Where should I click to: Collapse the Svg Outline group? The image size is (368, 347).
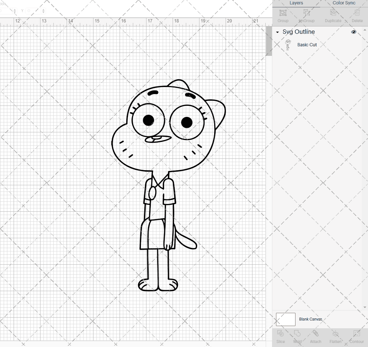click(277, 32)
